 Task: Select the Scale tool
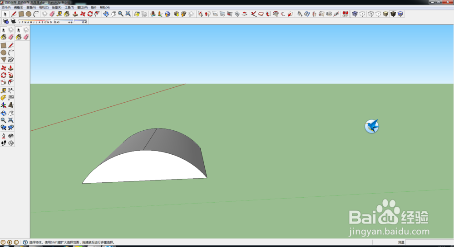[4, 82]
